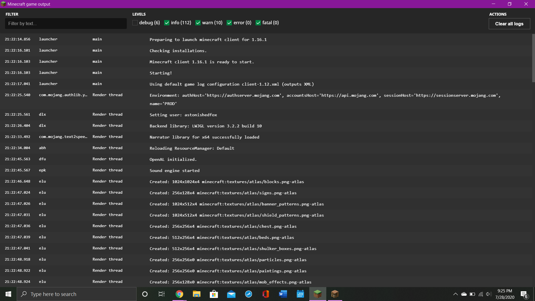The width and height of the screenshot is (535, 301).
Task: Click the Office icon in the taskbar
Action: click(266, 294)
